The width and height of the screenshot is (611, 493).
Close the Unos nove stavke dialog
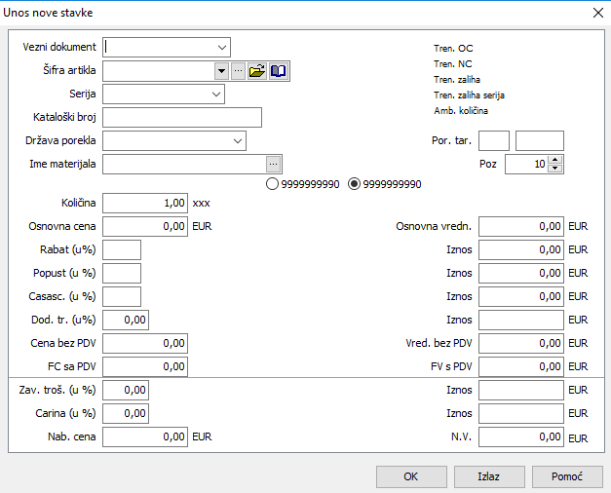tap(597, 13)
